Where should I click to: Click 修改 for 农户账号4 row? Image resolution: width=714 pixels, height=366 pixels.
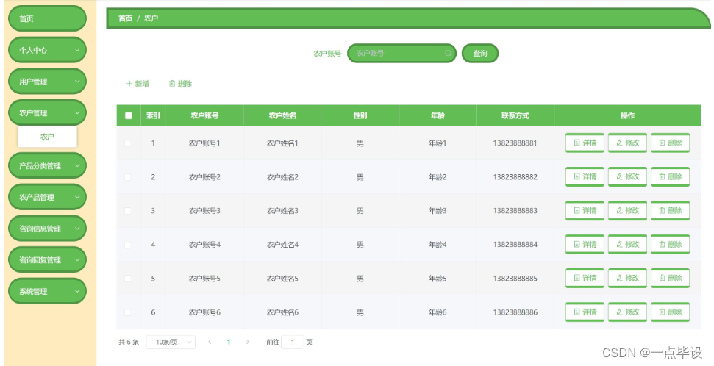(x=627, y=245)
